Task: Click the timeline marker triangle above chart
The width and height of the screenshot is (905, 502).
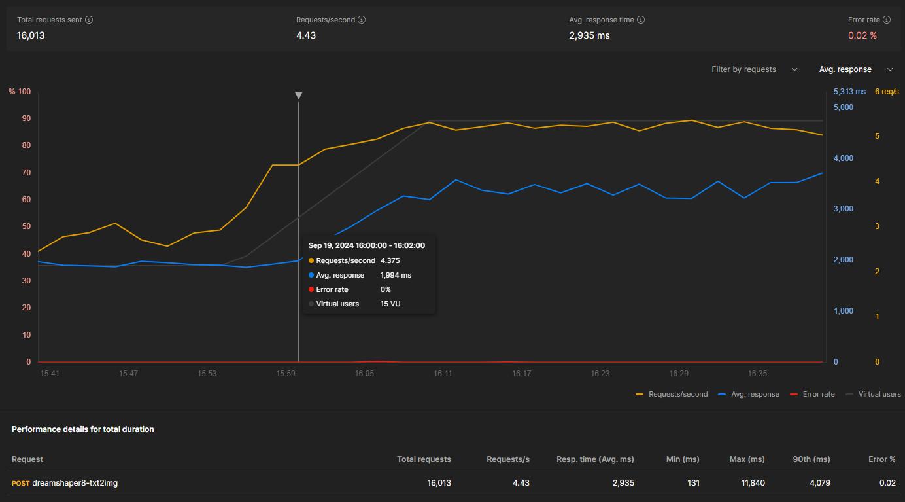Action: pyautogui.click(x=299, y=96)
